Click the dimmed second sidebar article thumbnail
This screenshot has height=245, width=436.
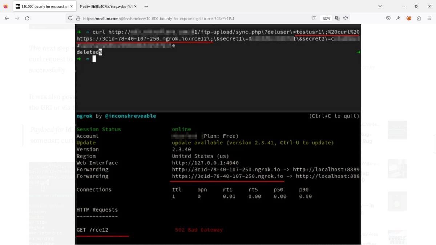397,169
